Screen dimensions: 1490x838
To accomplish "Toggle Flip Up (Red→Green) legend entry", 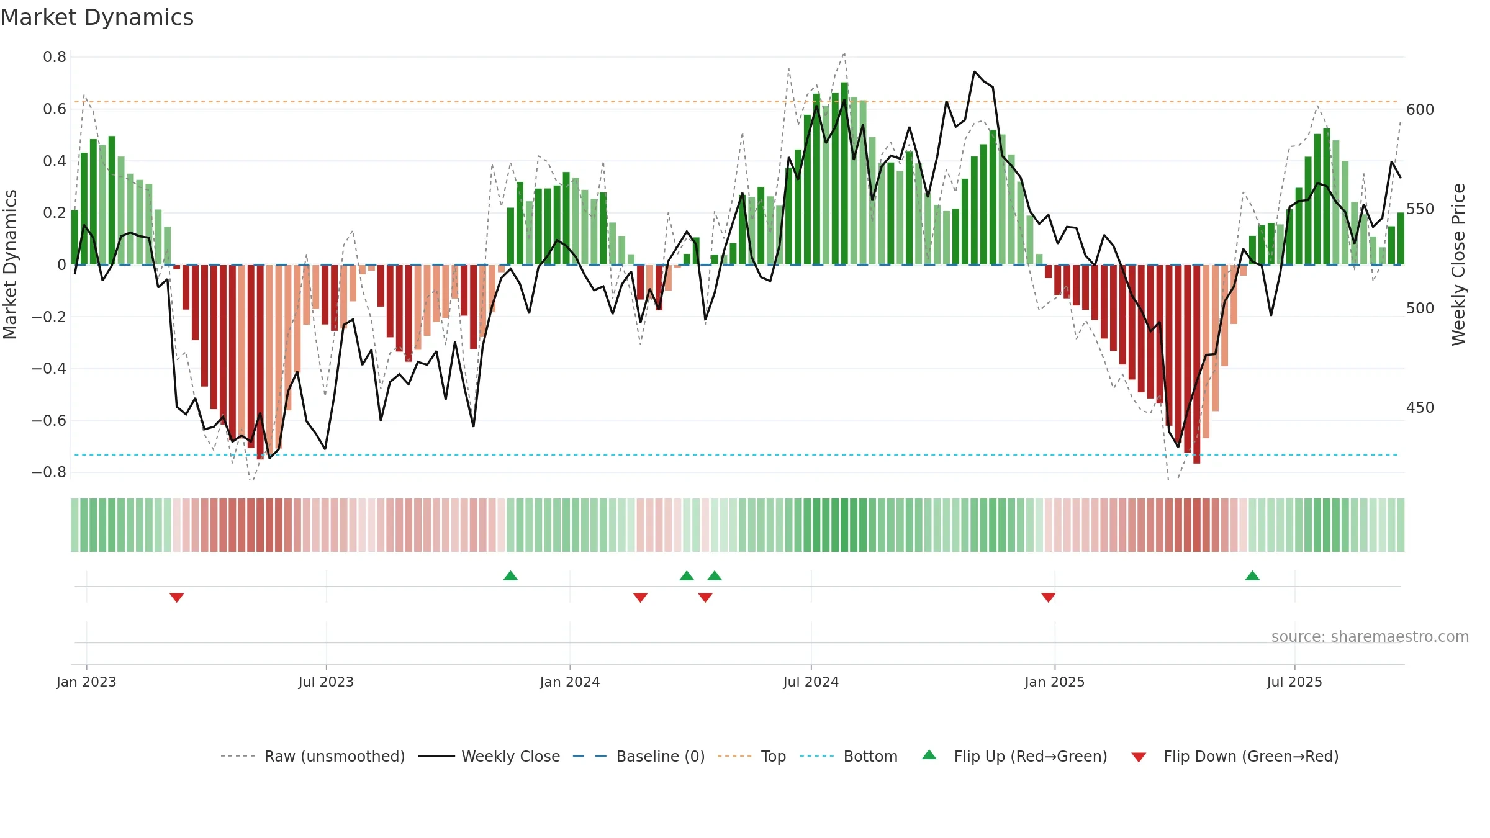I will [x=1014, y=756].
